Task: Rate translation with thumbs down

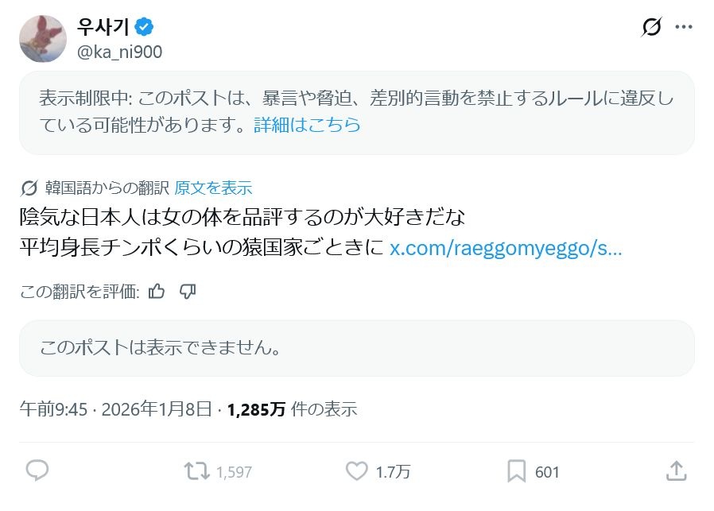Action: [188, 292]
